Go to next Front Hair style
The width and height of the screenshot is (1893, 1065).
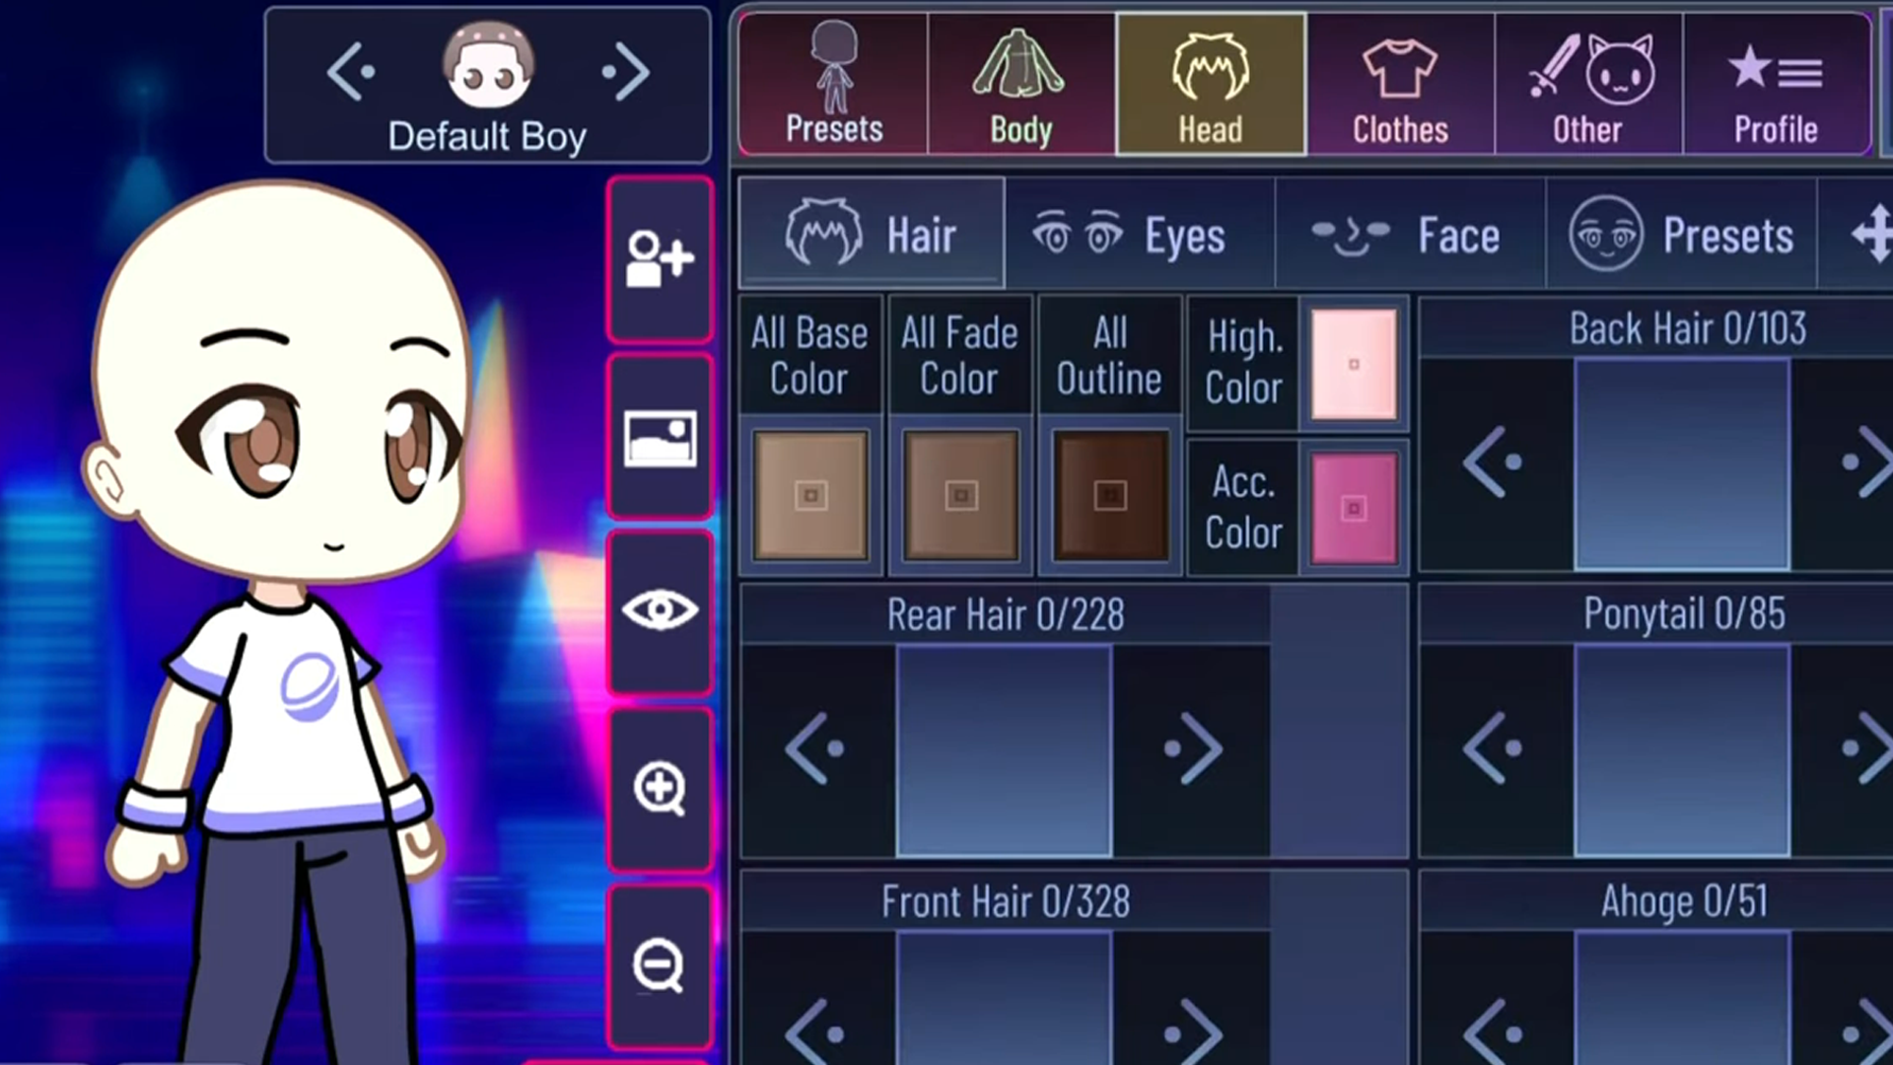coord(1193,1031)
